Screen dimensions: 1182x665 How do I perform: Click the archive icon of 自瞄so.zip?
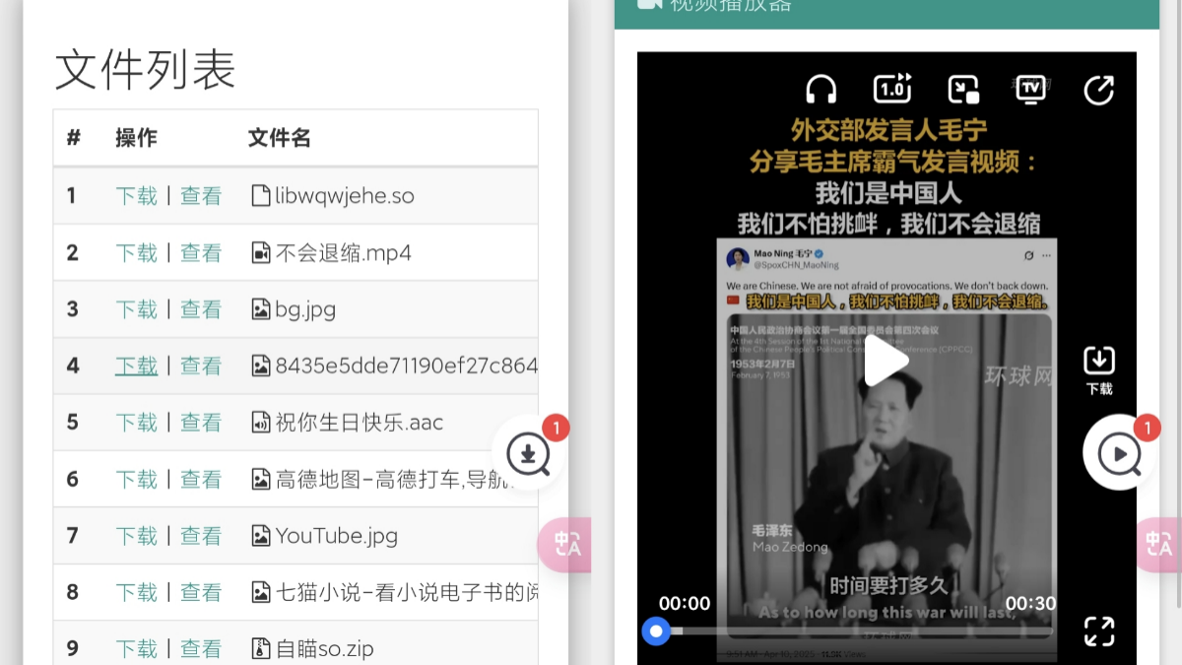[x=260, y=648]
